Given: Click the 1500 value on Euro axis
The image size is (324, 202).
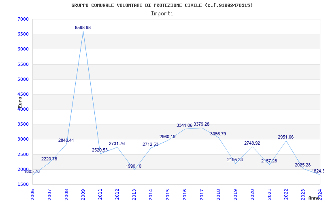Looking at the screenshot, I should click(x=23, y=185).
